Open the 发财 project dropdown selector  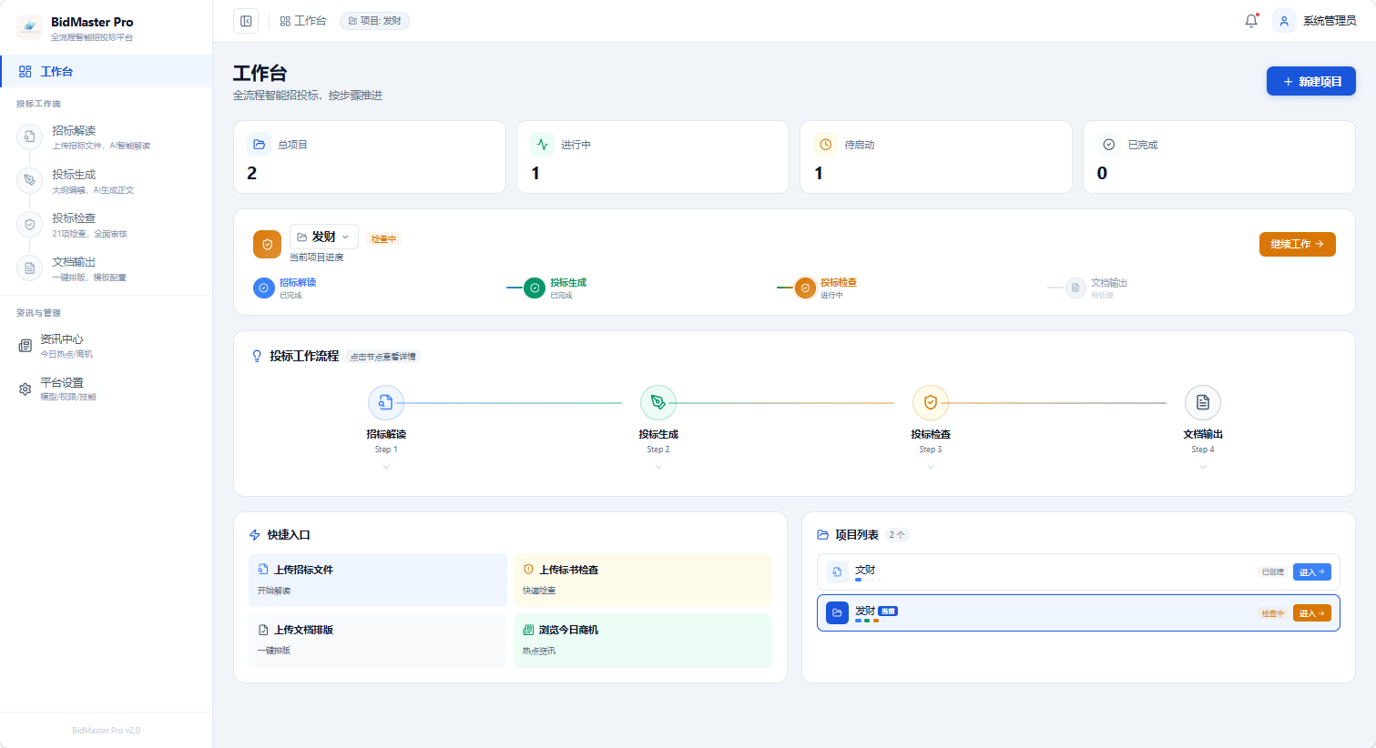tap(324, 237)
